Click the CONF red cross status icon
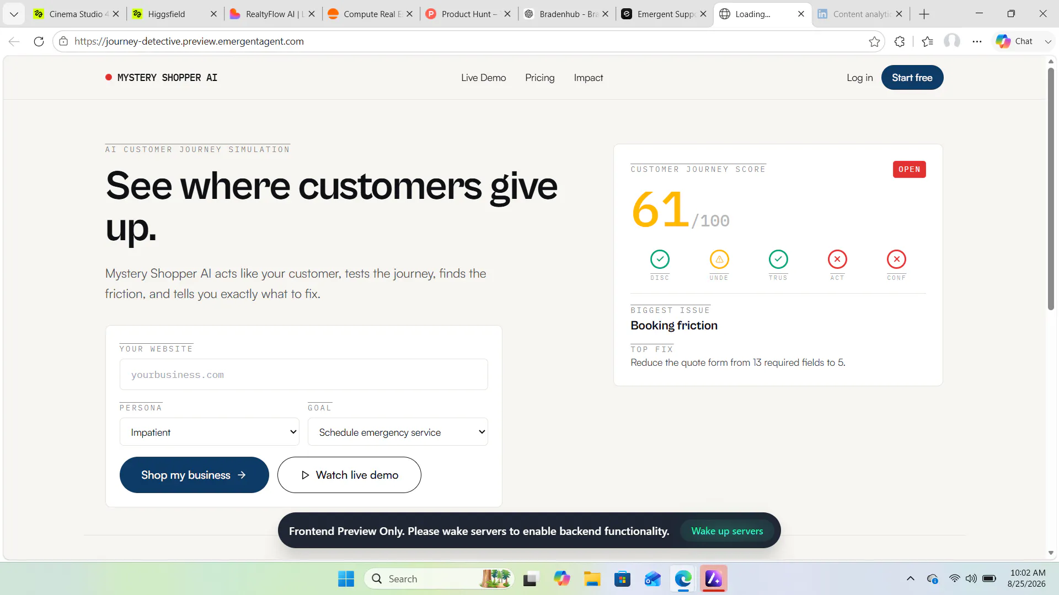This screenshot has width=1059, height=595. pos(896,259)
